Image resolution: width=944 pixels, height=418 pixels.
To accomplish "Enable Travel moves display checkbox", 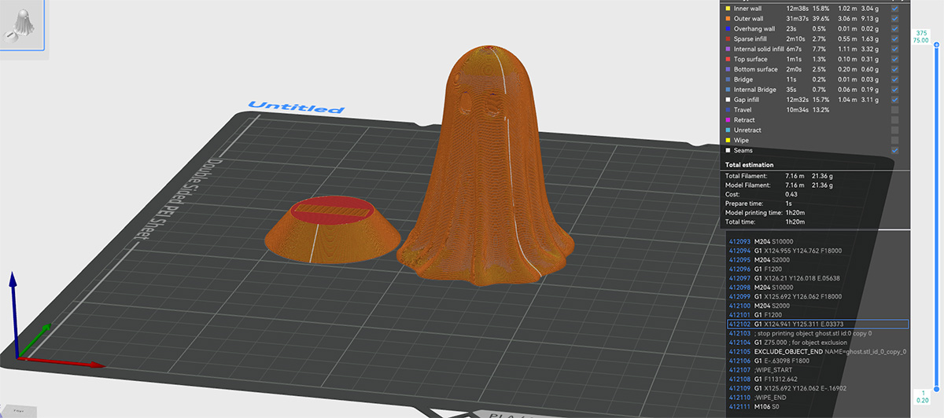I will click(895, 110).
